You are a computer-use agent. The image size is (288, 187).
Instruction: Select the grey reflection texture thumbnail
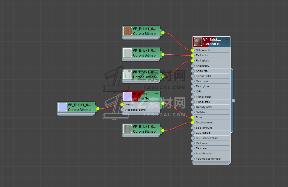pyautogui.click(x=128, y=53)
